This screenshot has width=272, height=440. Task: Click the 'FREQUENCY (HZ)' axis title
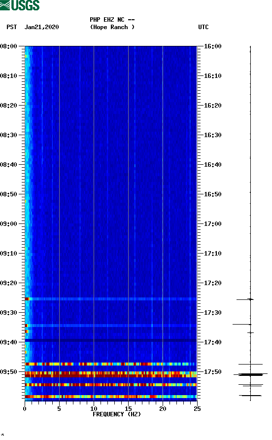[x=117, y=414]
